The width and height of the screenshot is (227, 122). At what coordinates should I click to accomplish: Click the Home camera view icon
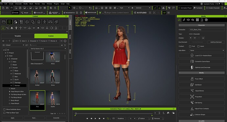[96, 8]
